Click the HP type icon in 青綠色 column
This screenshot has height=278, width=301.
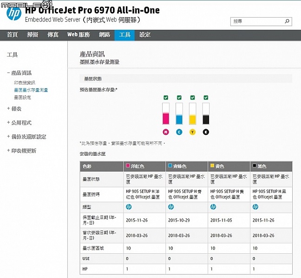pos(171,207)
